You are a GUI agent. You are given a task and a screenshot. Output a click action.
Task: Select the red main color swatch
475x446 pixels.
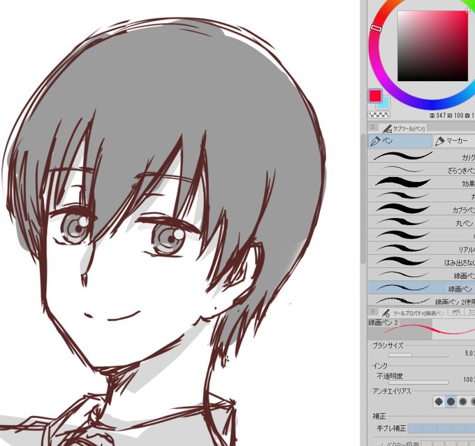375,96
